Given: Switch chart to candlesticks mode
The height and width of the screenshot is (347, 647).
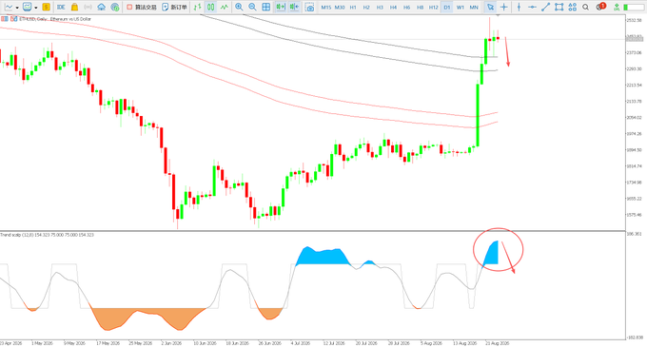Looking at the screenshot, I should (x=211, y=7).
